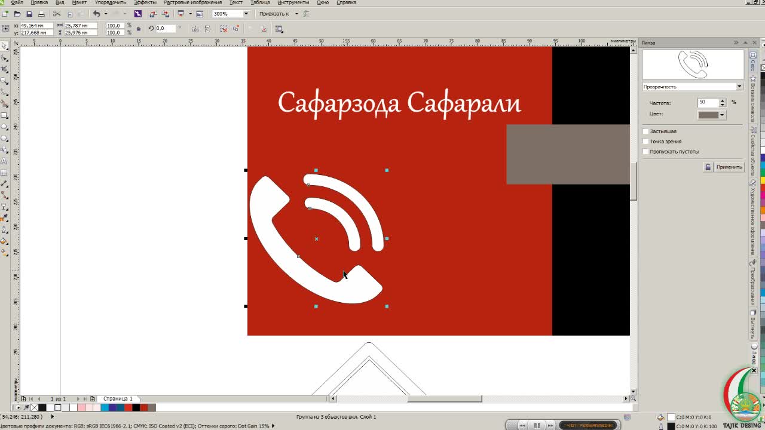Select the Crop tool in toolbox

4,69
